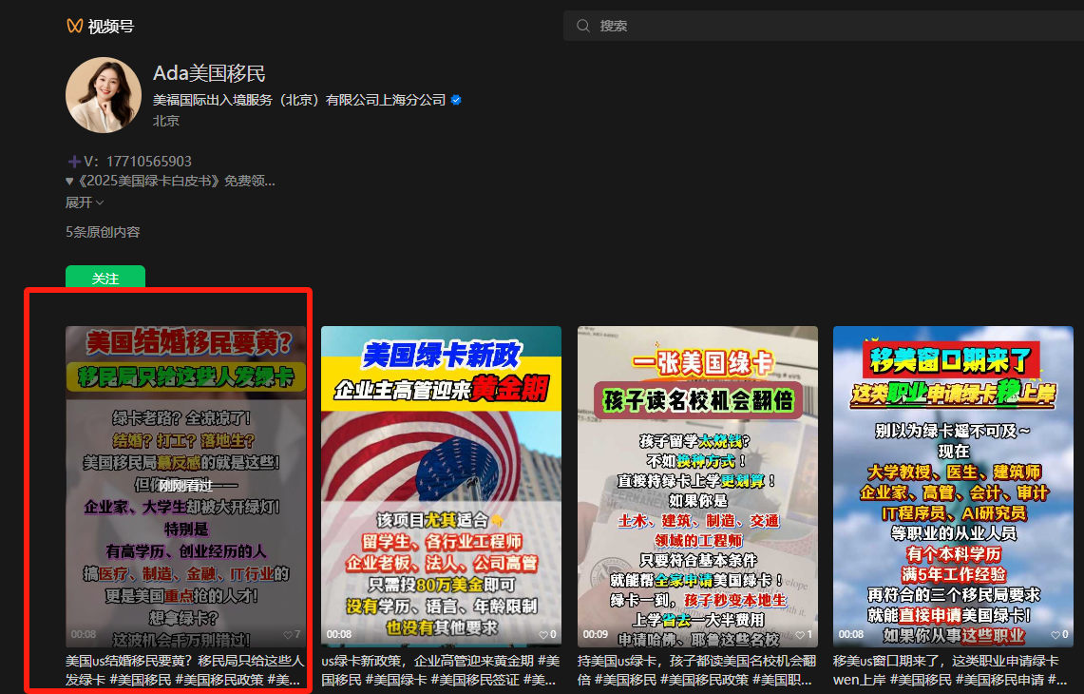Image resolution: width=1084 pixels, height=694 pixels.
Task: Expand the profile description with 展开
Action: pyautogui.click(x=85, y=202)
